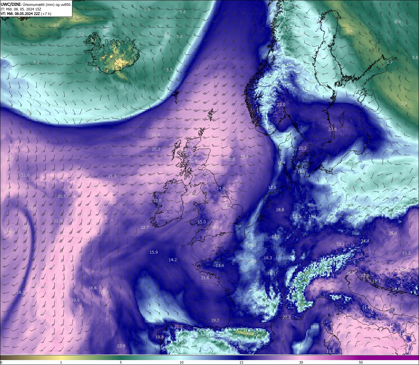Click colorbar tick label '30'

click(x=301, y=362)
